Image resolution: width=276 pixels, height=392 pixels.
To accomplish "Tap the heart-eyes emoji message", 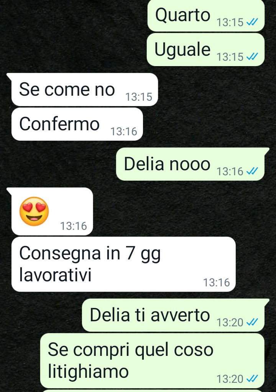I will pyautogui.click(x=34, y=211).
